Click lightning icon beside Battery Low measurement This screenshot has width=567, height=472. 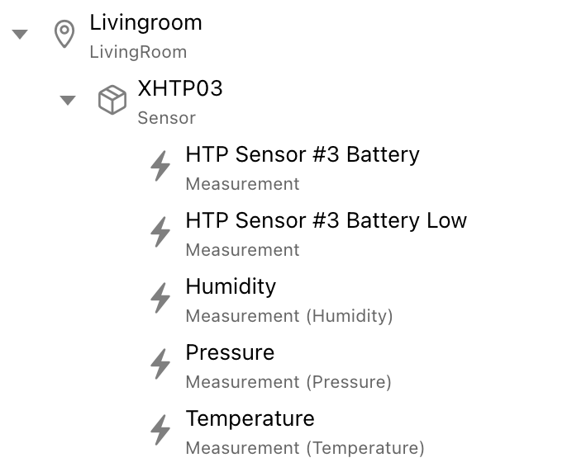pyautogui.click(x=160, y=233)
